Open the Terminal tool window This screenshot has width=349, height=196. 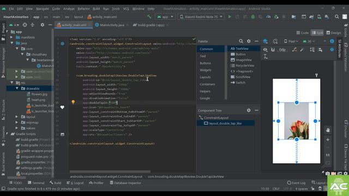pos(36,183)
